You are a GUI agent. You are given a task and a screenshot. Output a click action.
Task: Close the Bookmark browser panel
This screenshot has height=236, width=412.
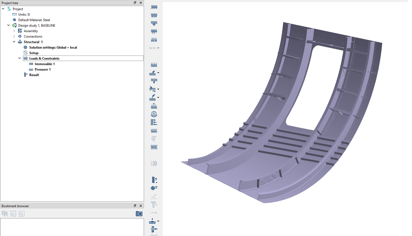tap(141, 206)
